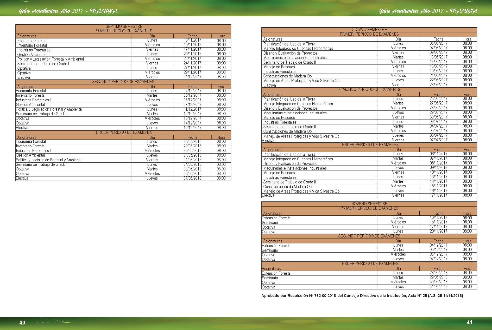Click the date 09/06/2017

(x=438, y=52)
